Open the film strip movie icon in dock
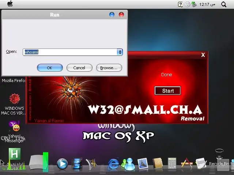The image size is (234, 175). 77,164
